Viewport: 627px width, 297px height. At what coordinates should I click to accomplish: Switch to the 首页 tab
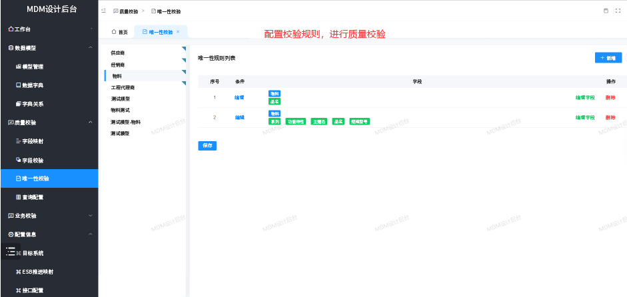pyautogui.click(x=119, y=32)
